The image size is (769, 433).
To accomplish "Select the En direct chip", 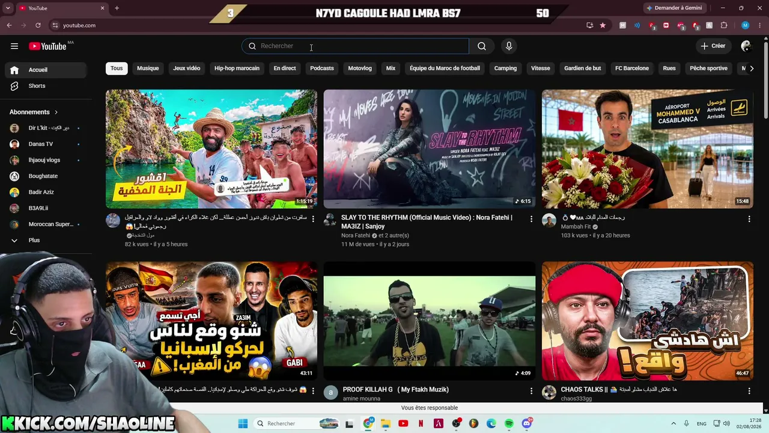I will click(x=285, y=69).
